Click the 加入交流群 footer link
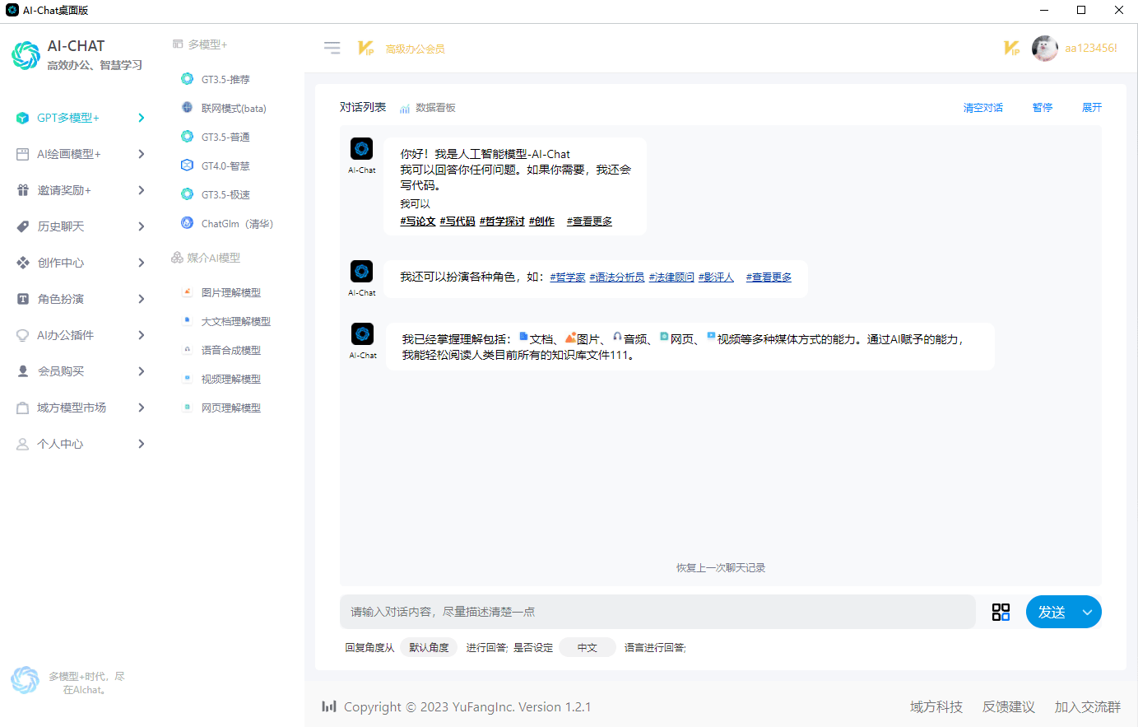1138x727 pixels. coord(1088,707)
